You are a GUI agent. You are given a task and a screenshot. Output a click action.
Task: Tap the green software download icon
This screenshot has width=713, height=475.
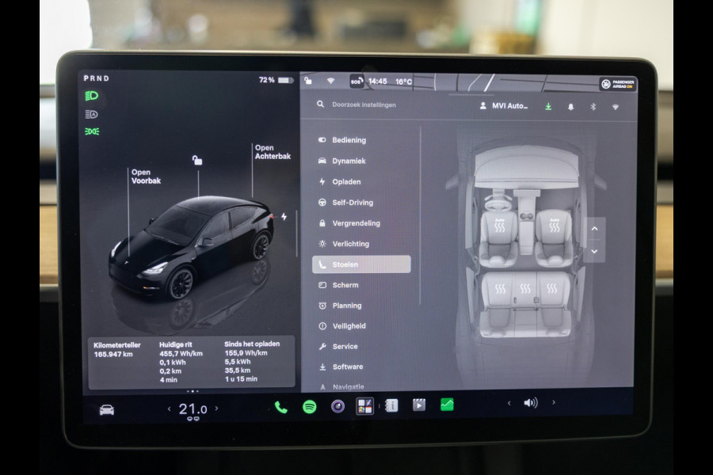pyautogui.click(x=548, y=106)
